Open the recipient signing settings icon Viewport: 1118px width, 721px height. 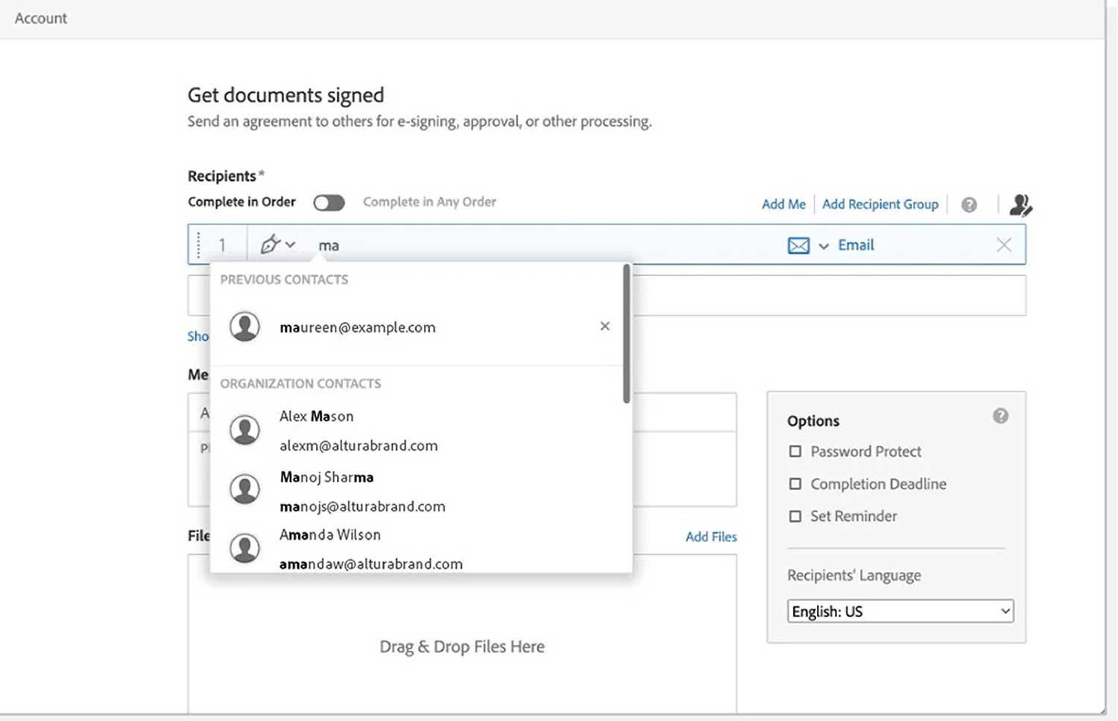(1020, 204)
